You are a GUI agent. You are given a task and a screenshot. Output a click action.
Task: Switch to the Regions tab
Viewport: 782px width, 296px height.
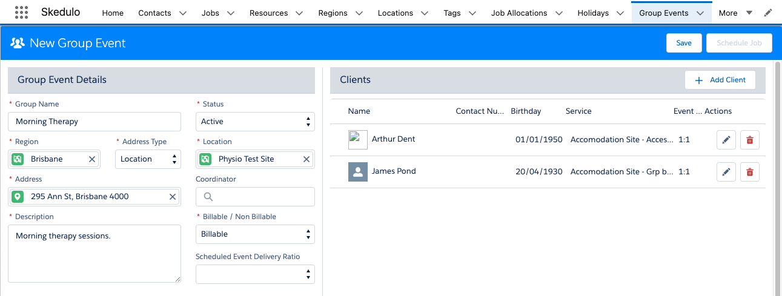pos(333,13)
